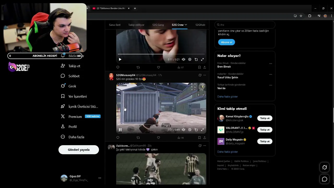The image size is (334, 188).
Task: Enter fullscreen on top video
Action: [x=202, y=60]
